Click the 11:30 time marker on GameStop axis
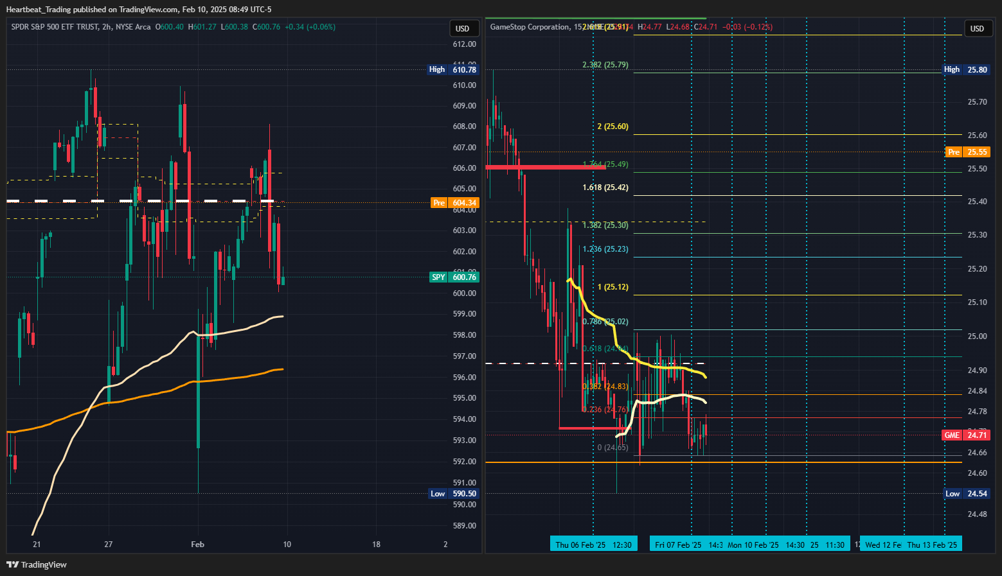Viewport: 1002px width, 576px height. (835, 545)
